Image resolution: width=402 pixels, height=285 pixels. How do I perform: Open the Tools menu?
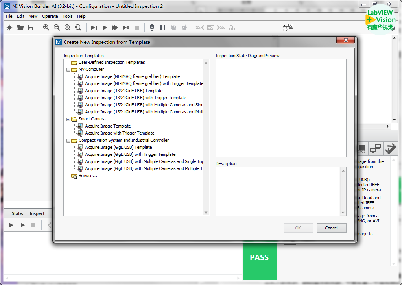(68, 16)
